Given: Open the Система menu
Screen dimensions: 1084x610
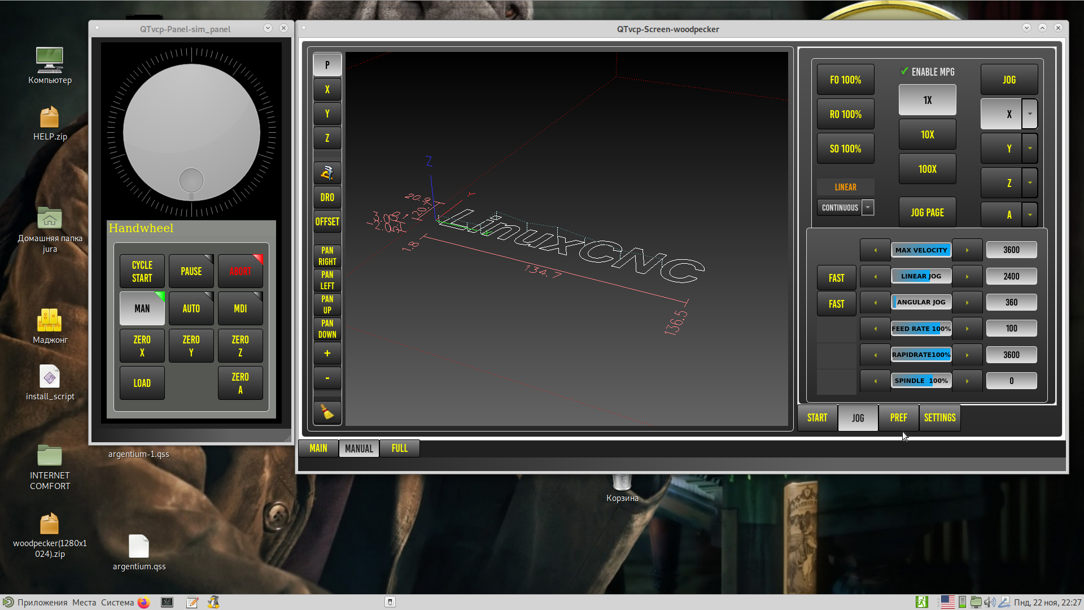Looking at the screenshot, I should pyautogui.click(x=117, y=602).
